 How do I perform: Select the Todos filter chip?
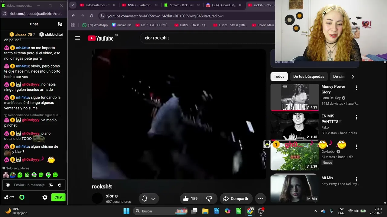pos(279,77)
